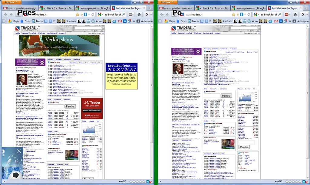Click the search magnifier in the left window
The image size is (310, 185).
pyautogui.click(x=124, y=15)
